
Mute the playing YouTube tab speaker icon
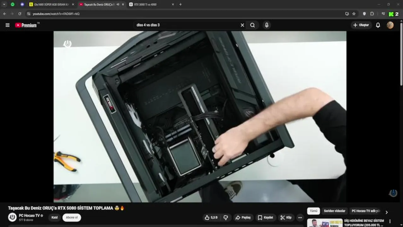pyautogui.click(x=118, y=4)
